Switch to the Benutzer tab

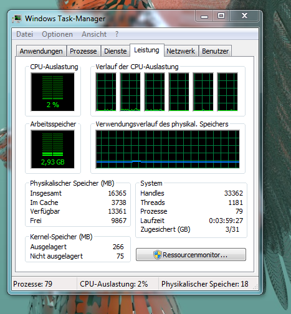pos(215,51)
